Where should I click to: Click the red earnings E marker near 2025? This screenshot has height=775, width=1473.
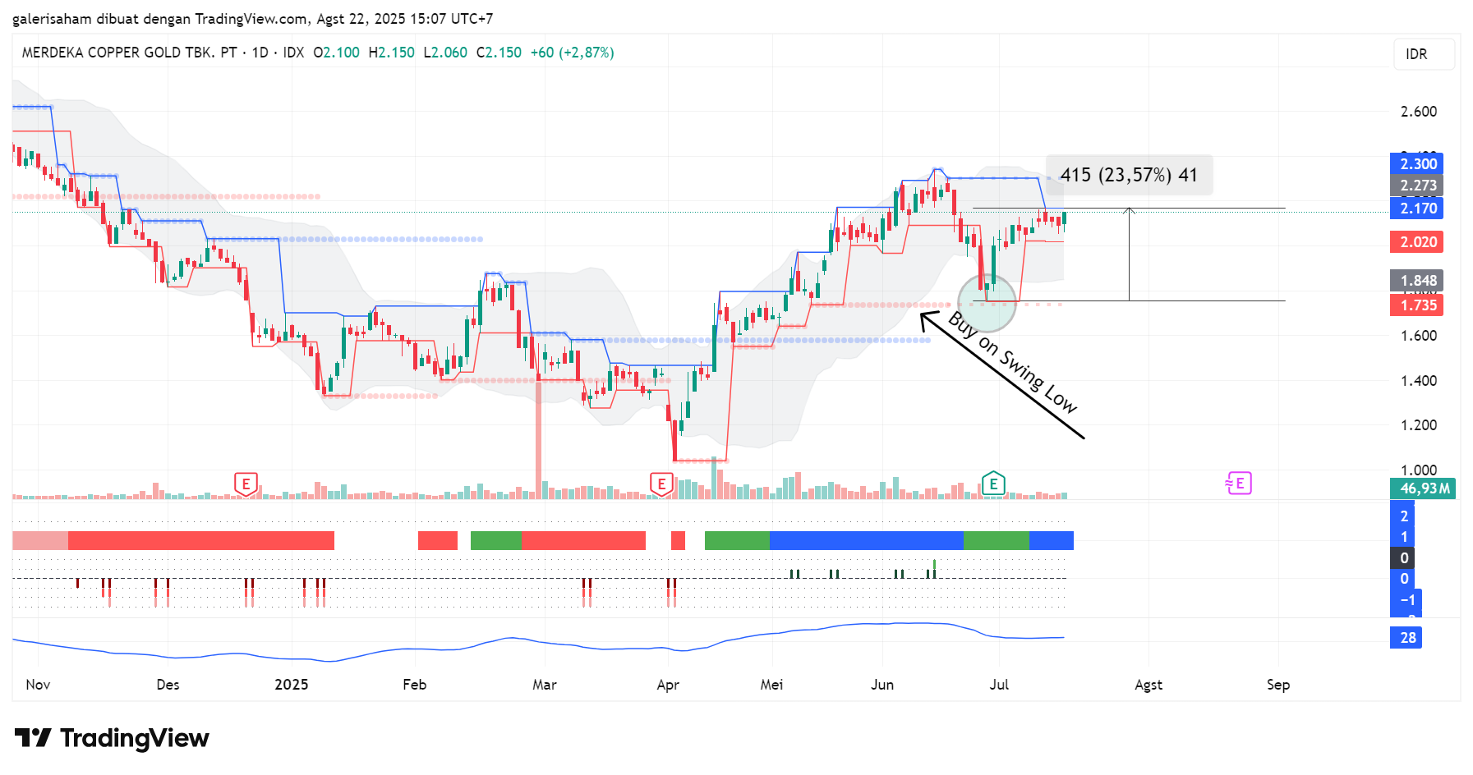(x=246, y=484)
